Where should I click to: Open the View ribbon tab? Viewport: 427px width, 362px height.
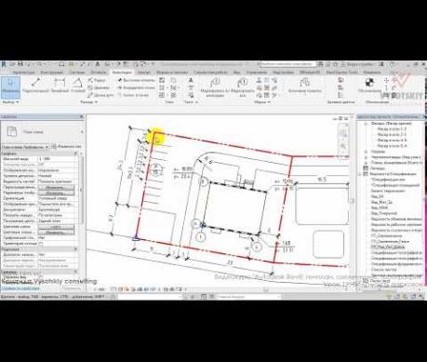pyautogui.click(x=236, y=73)
